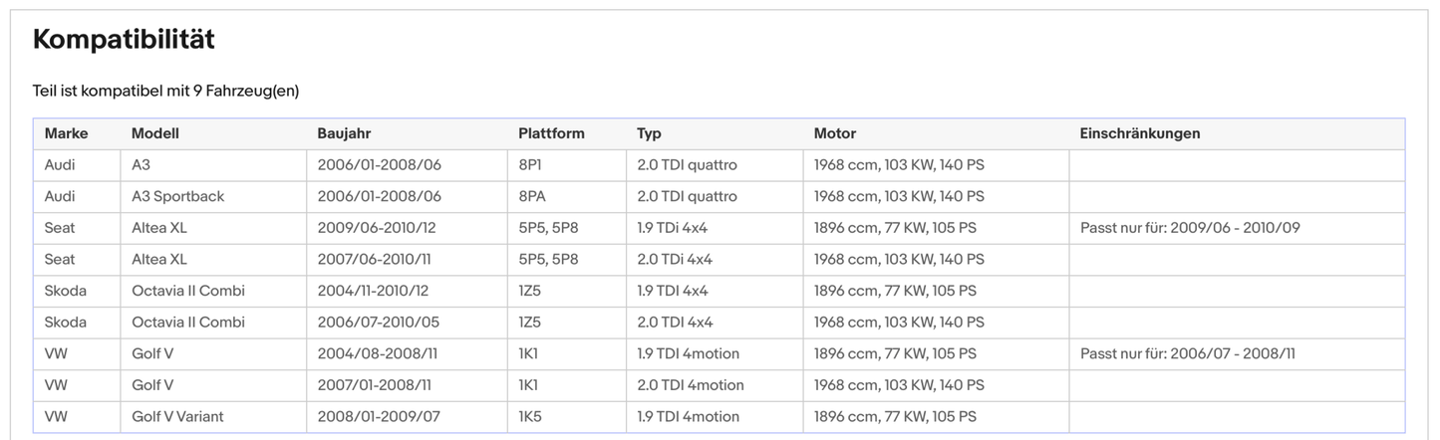Click Baujahr cell 2006/07-2010/05

[379, 322]
